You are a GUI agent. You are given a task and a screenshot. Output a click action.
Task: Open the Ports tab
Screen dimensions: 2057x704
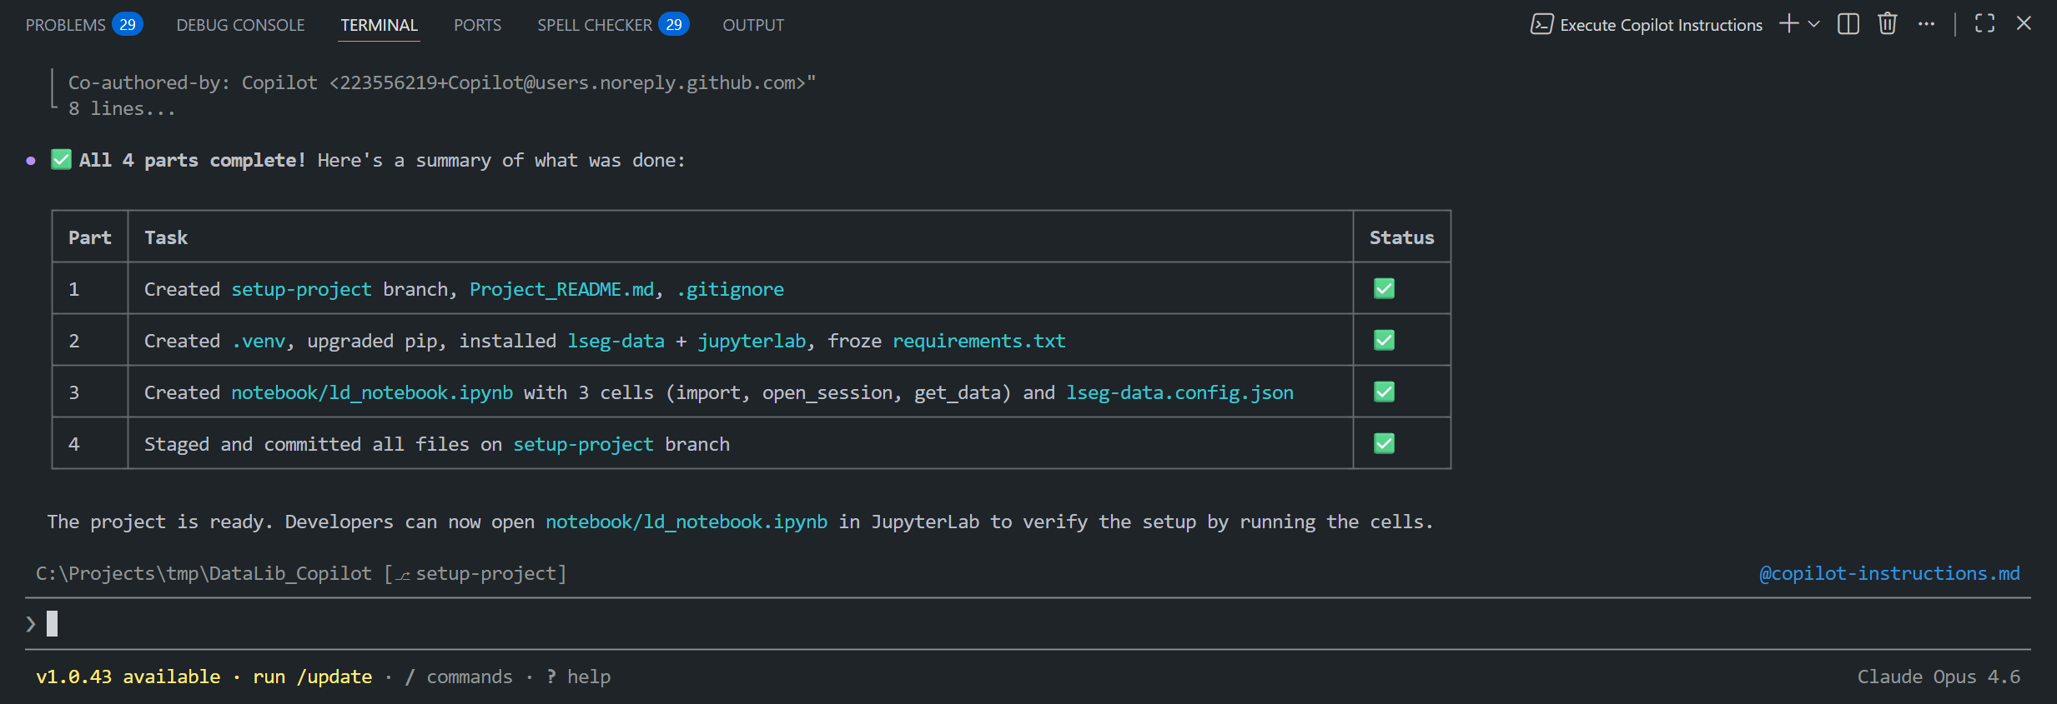(x=477, y=25)
